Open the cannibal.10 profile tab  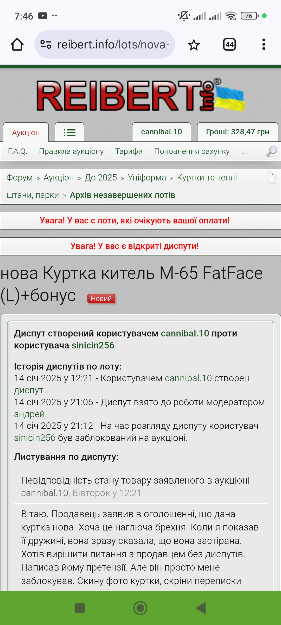(x=162, y=132)
